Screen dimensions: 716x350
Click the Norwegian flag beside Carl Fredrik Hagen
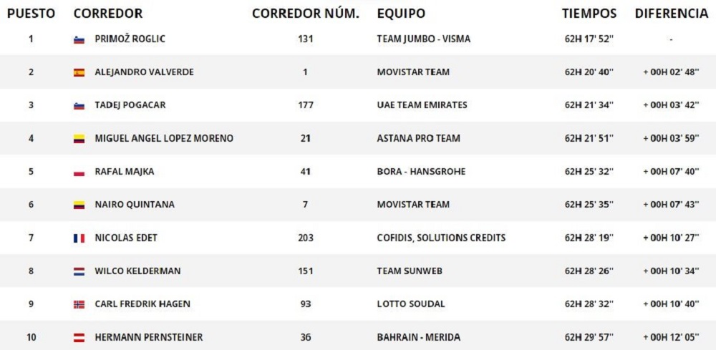(79, 304)
